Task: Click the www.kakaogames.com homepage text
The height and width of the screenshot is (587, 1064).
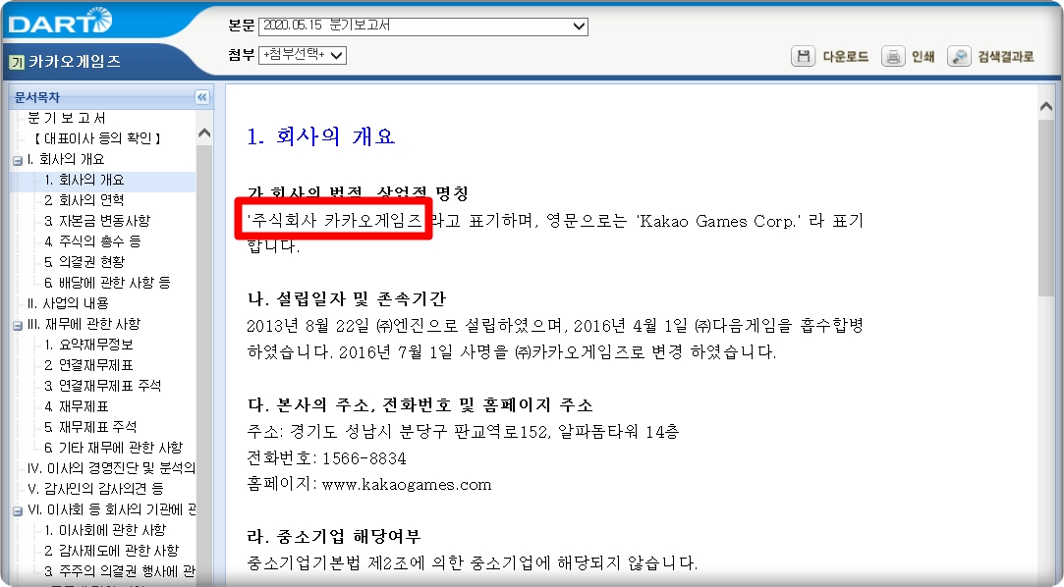Action: tap(407, 485)
